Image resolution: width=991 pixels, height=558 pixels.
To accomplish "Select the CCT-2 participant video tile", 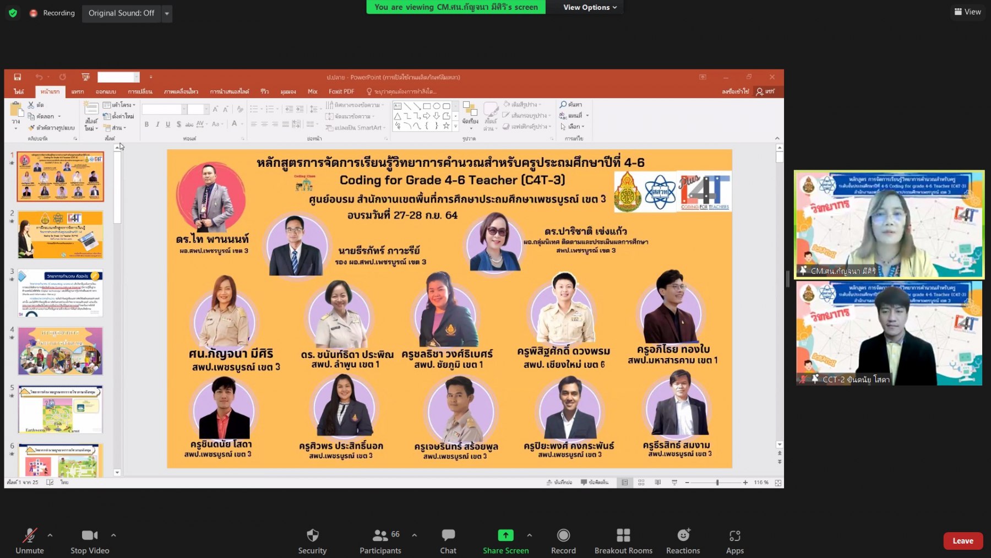I will tap(889, 333).
